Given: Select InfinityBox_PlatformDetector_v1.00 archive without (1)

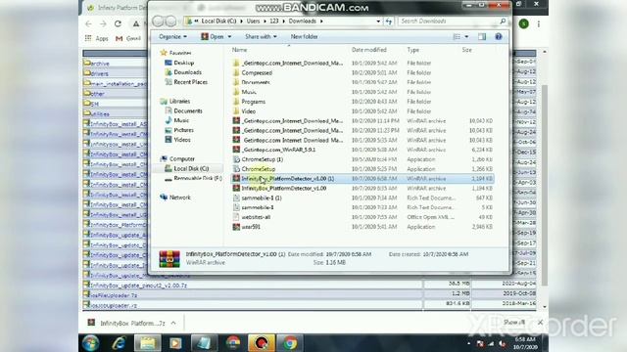Looking at the screenshot, I should 283,189.
